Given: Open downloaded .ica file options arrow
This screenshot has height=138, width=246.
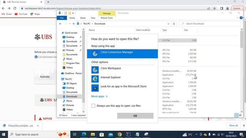Looking at the screenshot, I should point(38,126).
